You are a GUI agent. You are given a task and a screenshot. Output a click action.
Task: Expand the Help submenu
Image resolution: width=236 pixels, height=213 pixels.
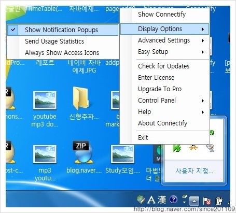pyautogui.click(x=164, y=112)
